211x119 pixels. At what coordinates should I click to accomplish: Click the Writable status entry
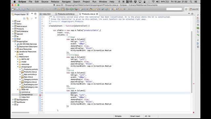(118, 116)
